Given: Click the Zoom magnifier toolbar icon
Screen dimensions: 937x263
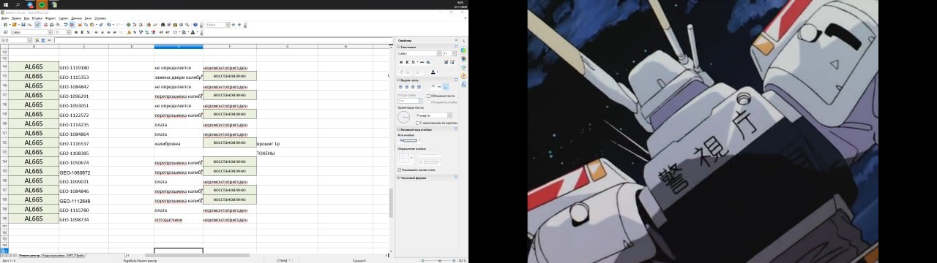Looking at the screenshot, I should (187, 25).
